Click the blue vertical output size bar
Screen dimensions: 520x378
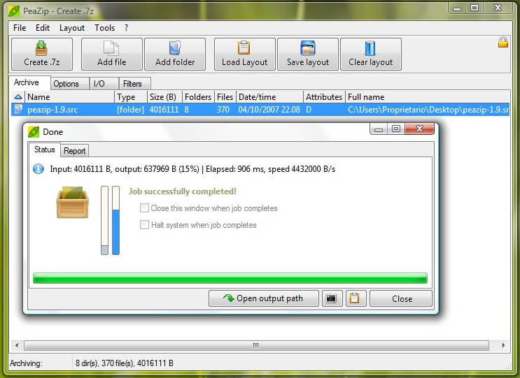[115, 221]
